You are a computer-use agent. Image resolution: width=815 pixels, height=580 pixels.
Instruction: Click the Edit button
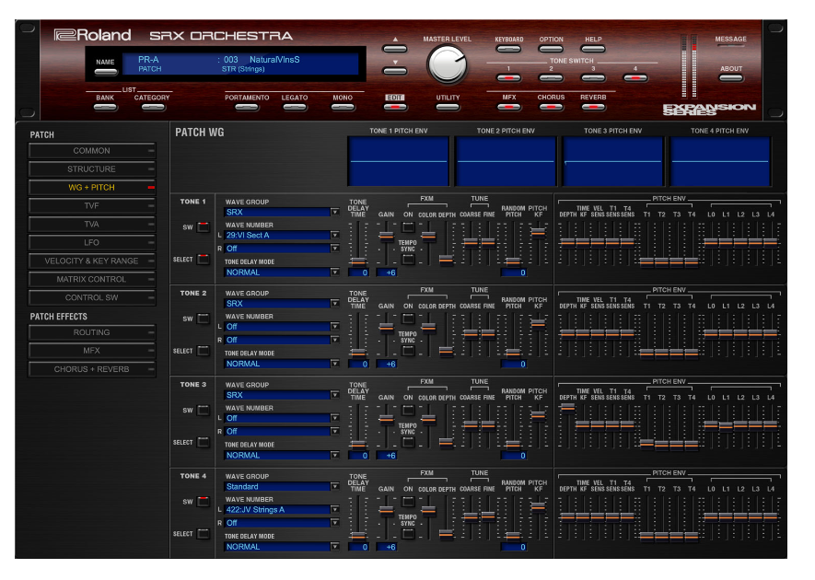(395, 107)
